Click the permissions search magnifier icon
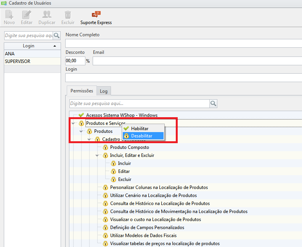 [214, 103]
